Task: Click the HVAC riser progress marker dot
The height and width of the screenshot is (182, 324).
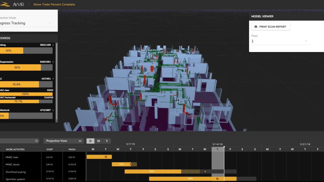Action: (106, 157)
